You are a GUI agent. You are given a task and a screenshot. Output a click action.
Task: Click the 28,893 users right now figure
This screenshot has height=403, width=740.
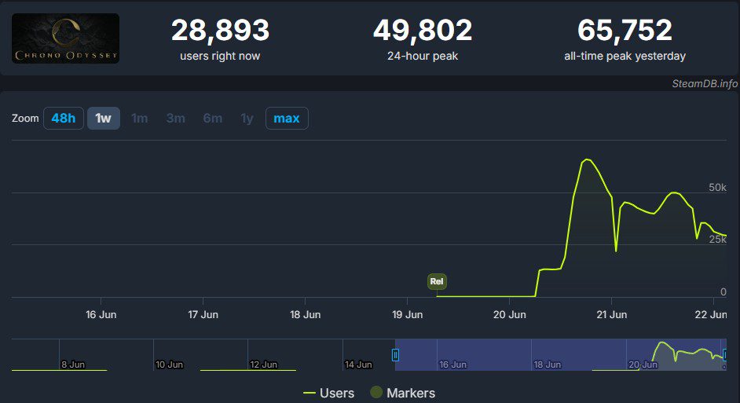click(220, 31)
